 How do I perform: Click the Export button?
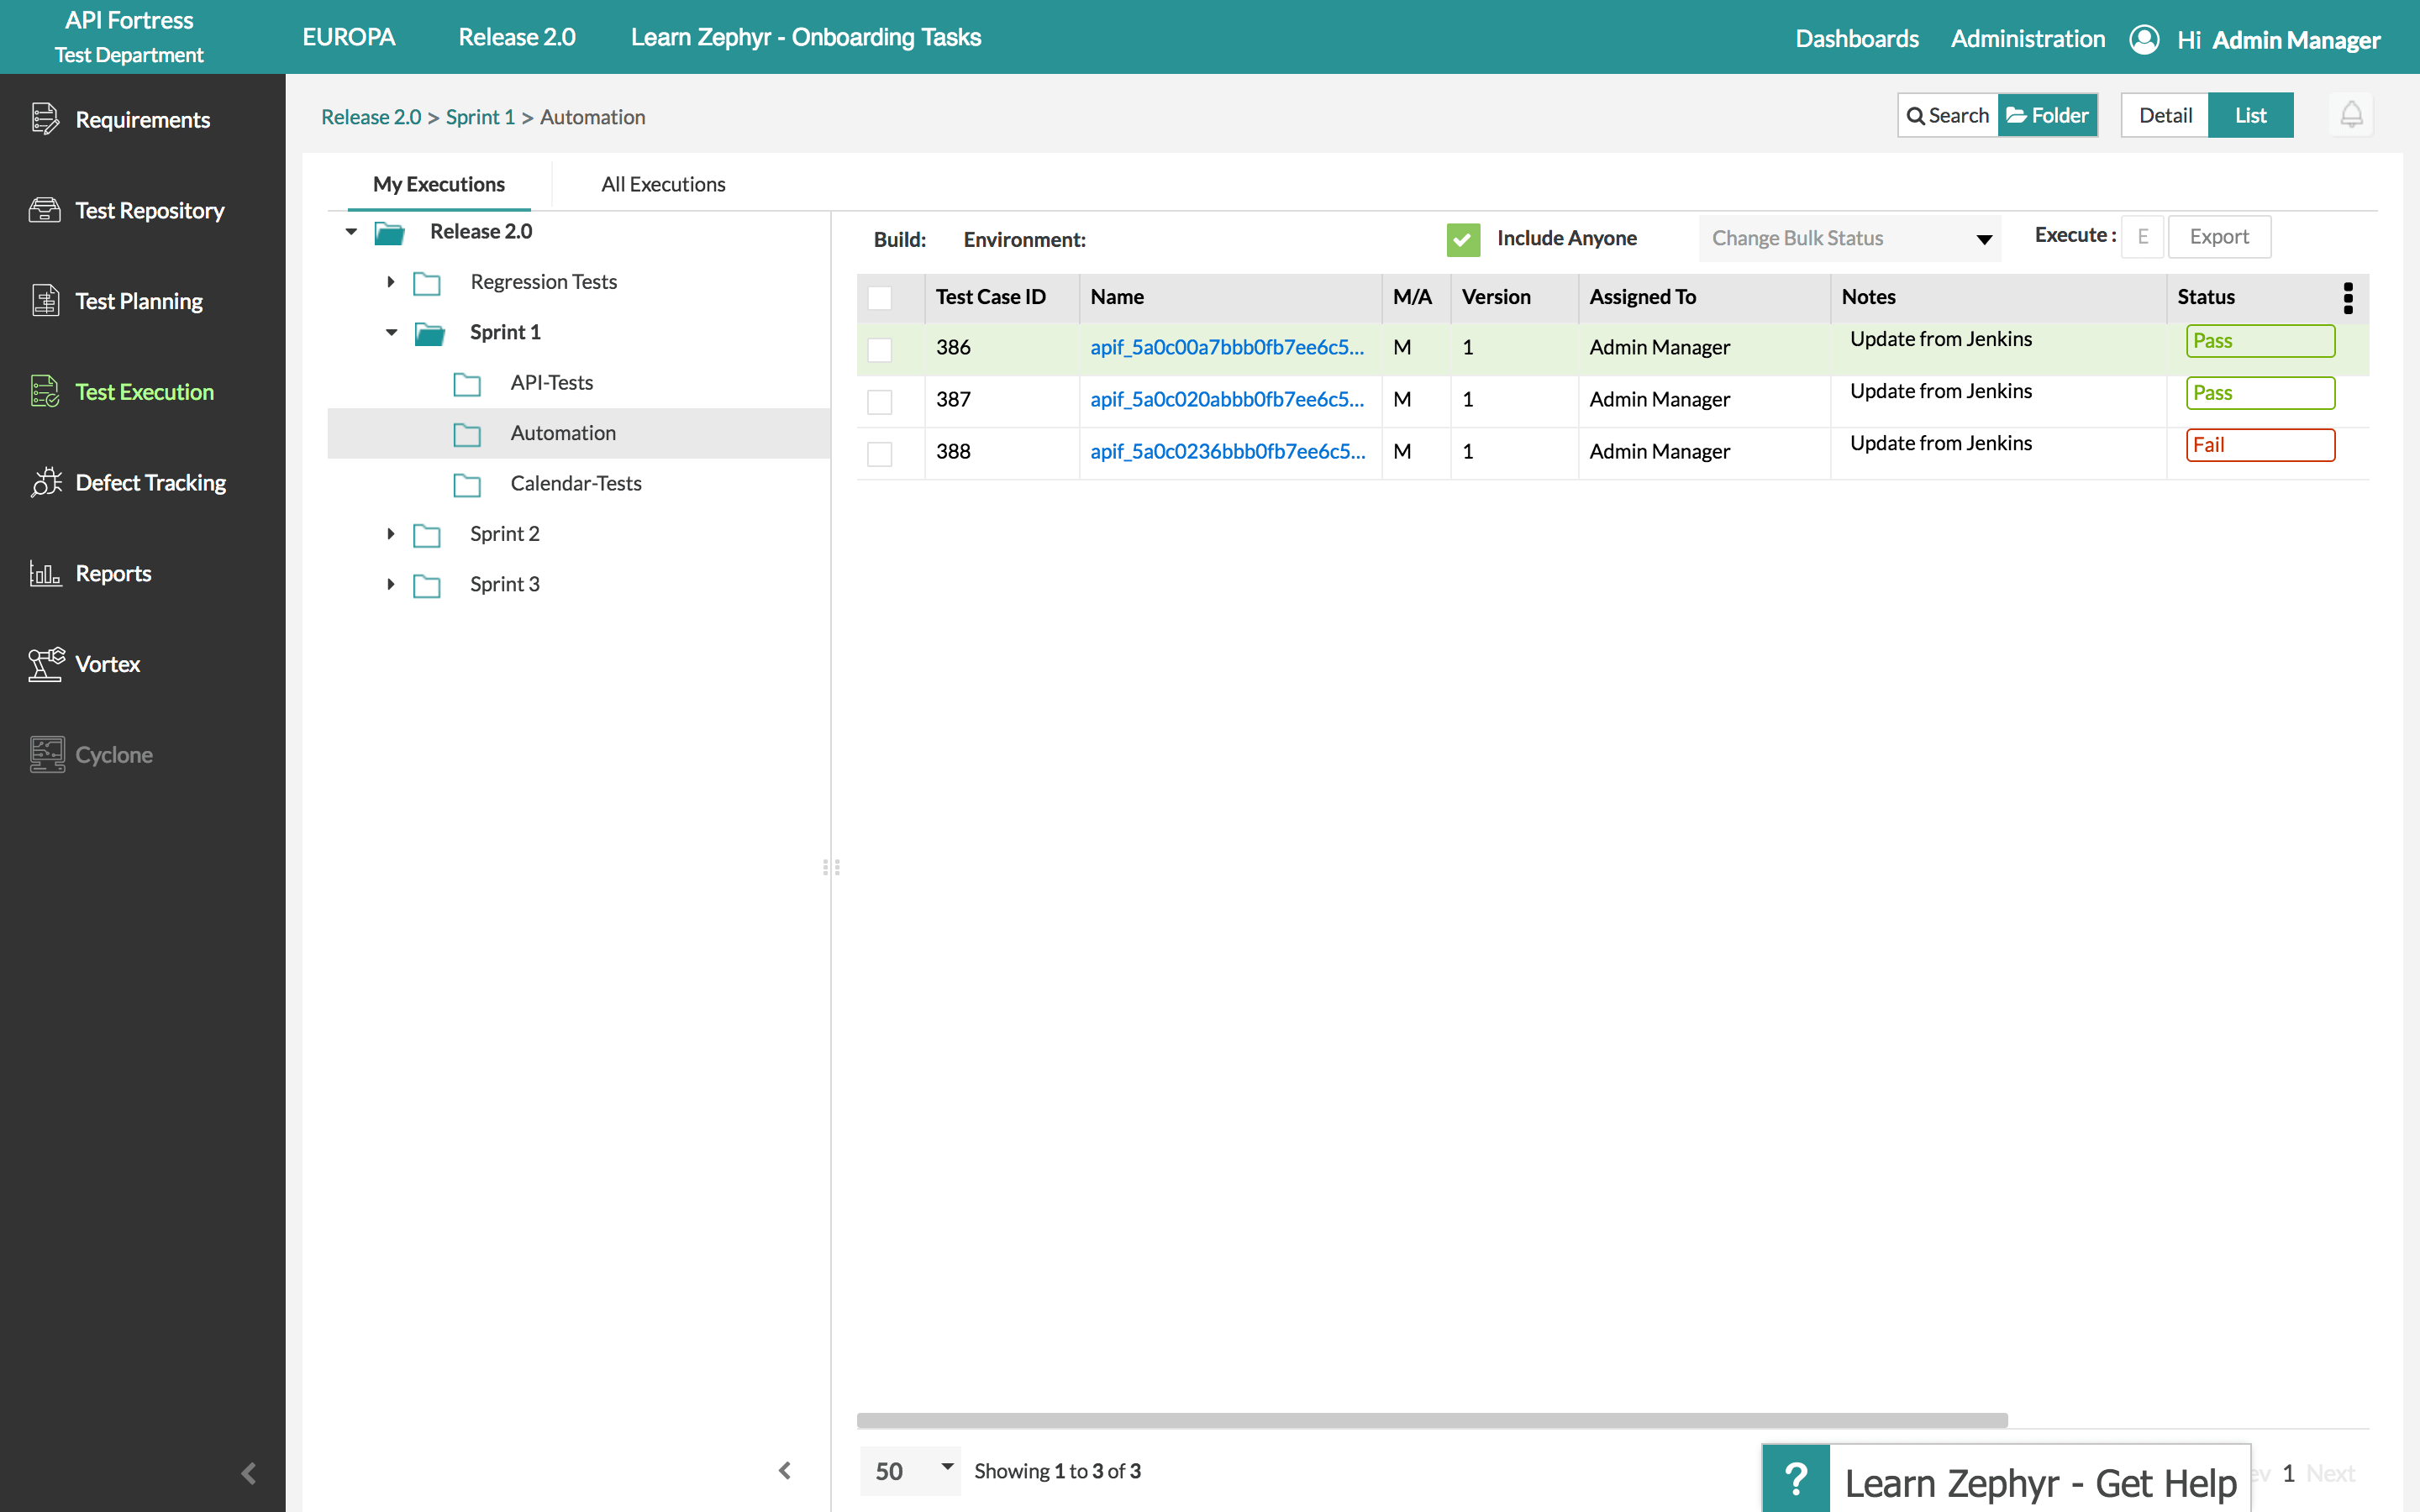(2218, 237)
